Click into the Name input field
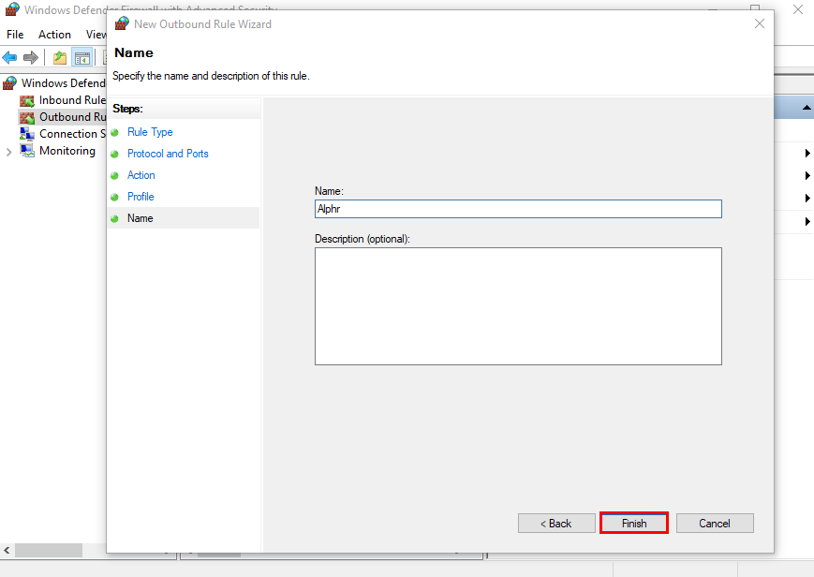The height and width of the screenshot is (577, 814). tap(518, 209)
